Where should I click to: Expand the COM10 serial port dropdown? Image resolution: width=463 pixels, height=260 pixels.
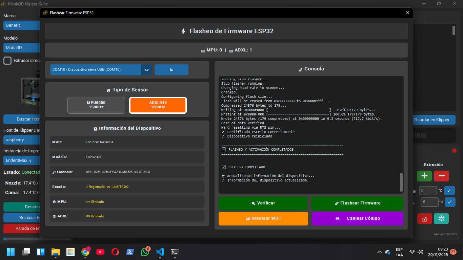[x=146, y=70]
